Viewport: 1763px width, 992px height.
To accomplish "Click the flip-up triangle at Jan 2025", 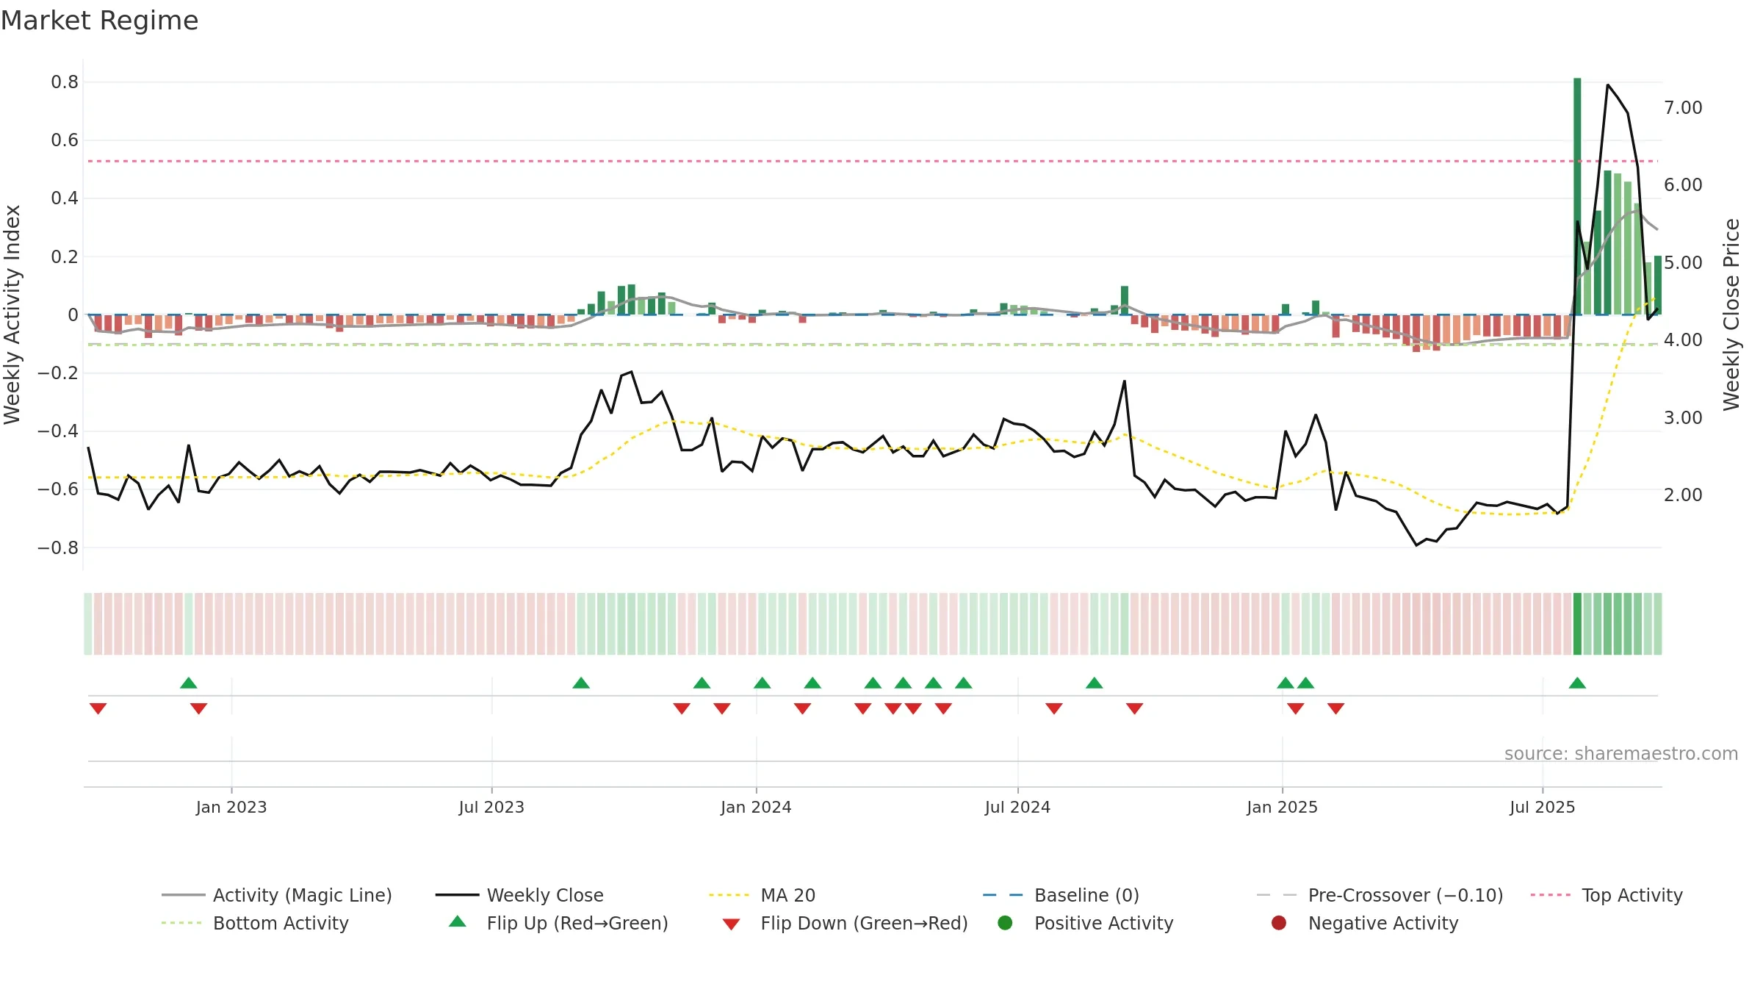I will 1286,683.
